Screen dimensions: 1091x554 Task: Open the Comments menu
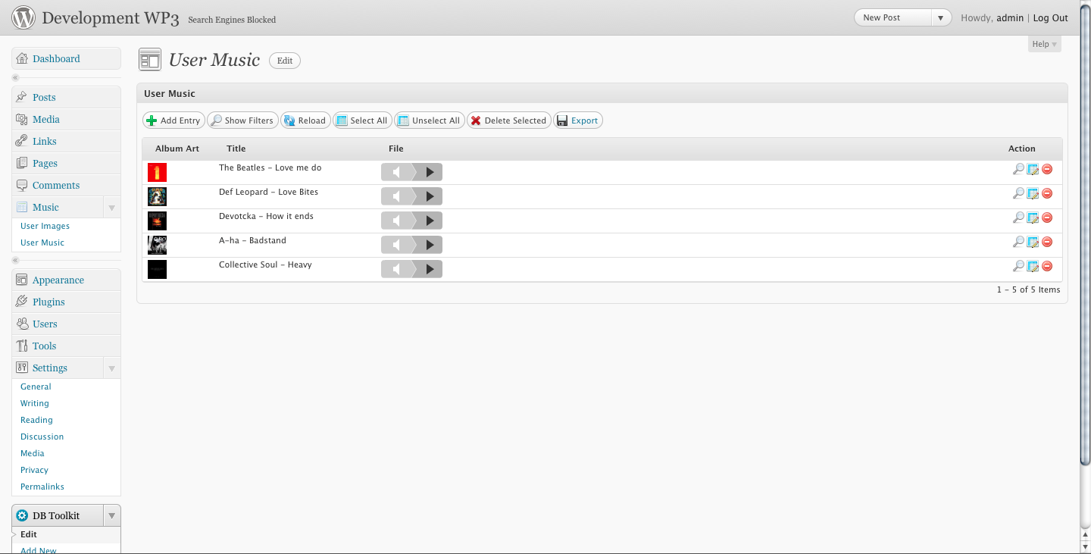(66, 185)
